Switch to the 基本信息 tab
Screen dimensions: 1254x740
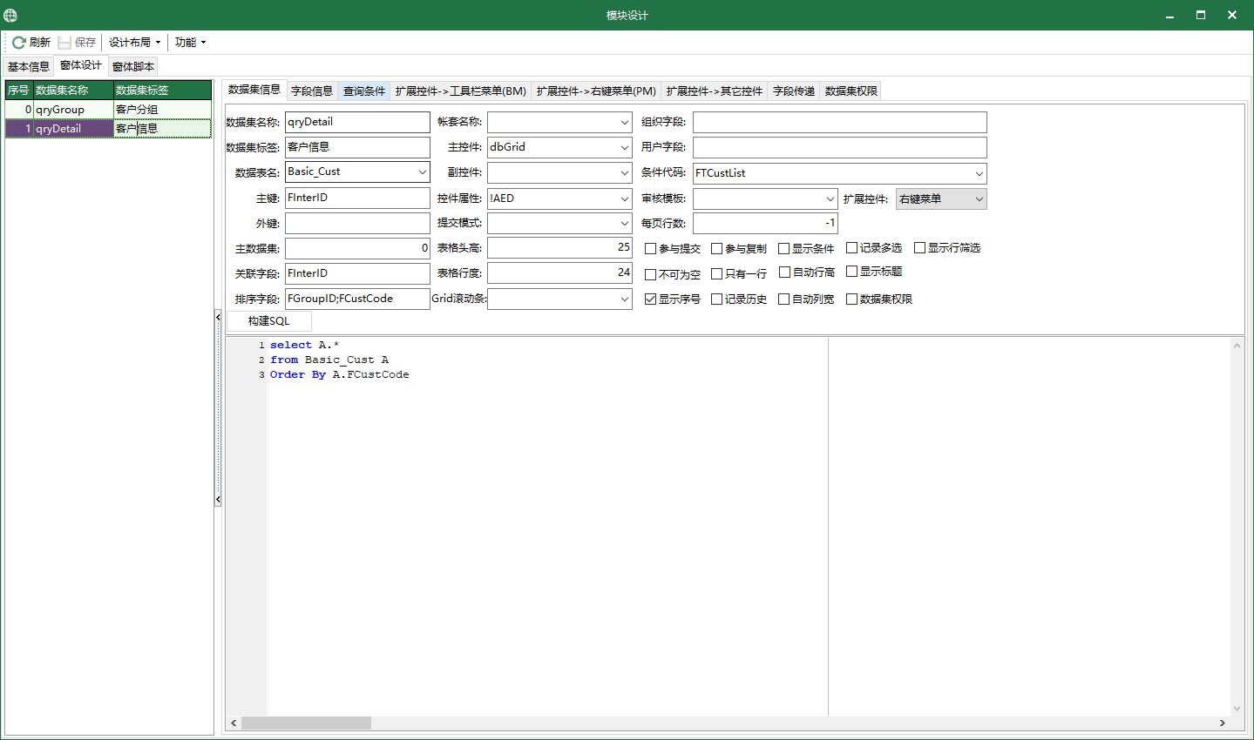click(29, 66)
